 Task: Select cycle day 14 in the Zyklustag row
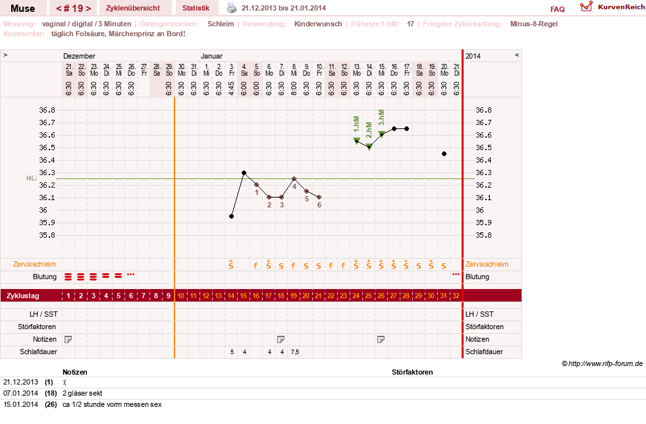click(231, 296)
